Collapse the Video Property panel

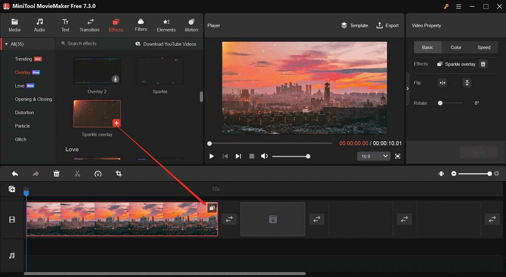point(408,89)
